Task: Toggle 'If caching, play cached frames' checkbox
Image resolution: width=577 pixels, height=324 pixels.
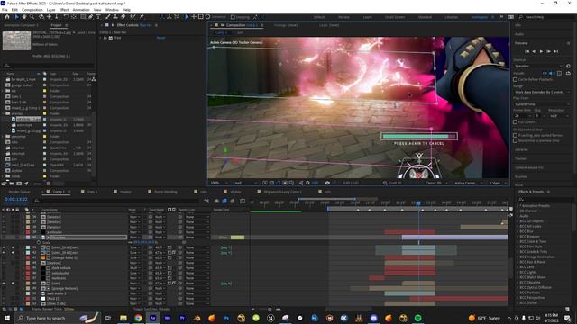Action: (x=515, y=135)
